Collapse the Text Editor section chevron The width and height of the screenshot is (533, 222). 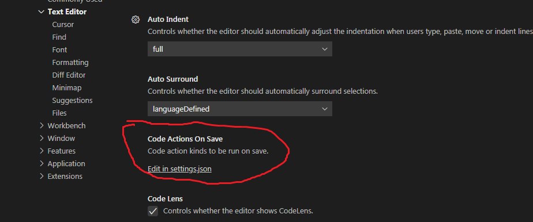pyautogui.click(x=42, y=12)
